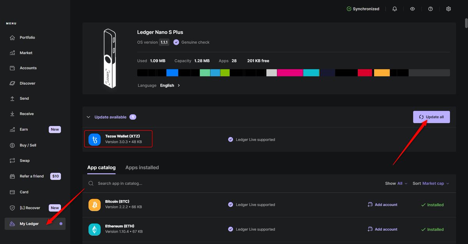The width and height of the screenshot is (468, 244).
Task: Switch to the Apps installed tab
Action: point(142,167)
